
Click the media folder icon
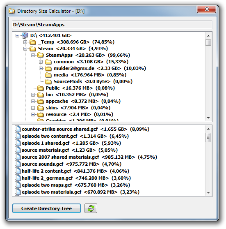coord(48,75)
